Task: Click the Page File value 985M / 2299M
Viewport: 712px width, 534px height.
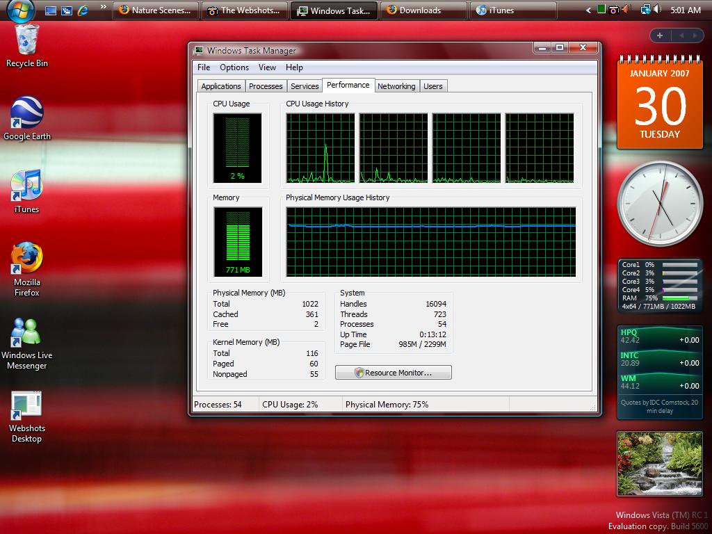Action: pyautogui.click(x=422, y=344)
